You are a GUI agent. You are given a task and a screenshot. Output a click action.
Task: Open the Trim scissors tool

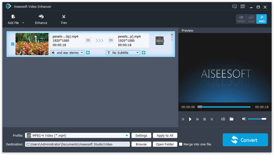pos(64,17)
